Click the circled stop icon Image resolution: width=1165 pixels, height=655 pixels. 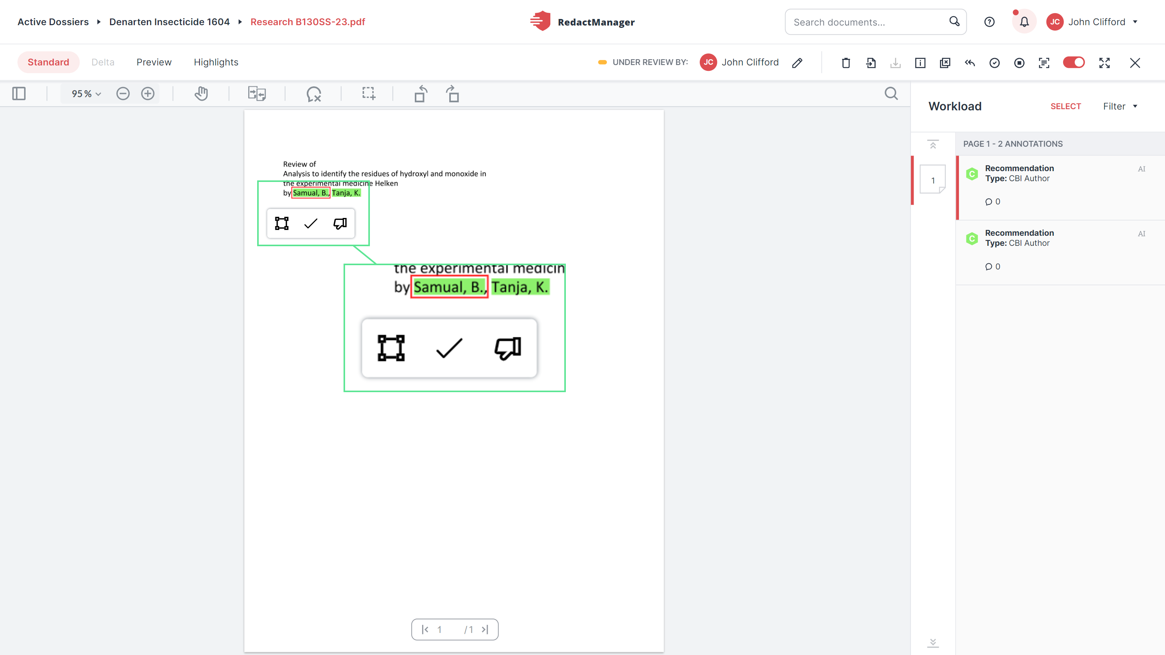[x=1019, y=63]
